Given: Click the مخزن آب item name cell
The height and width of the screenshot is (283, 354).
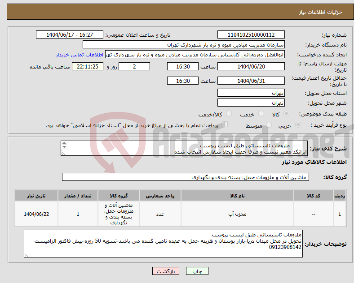Looking at the screenshot, I should [237, 214].
